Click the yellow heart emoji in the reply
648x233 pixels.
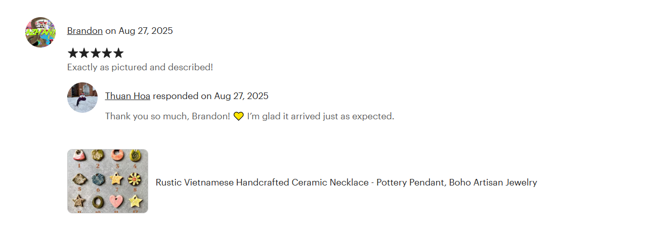[239, 116]
